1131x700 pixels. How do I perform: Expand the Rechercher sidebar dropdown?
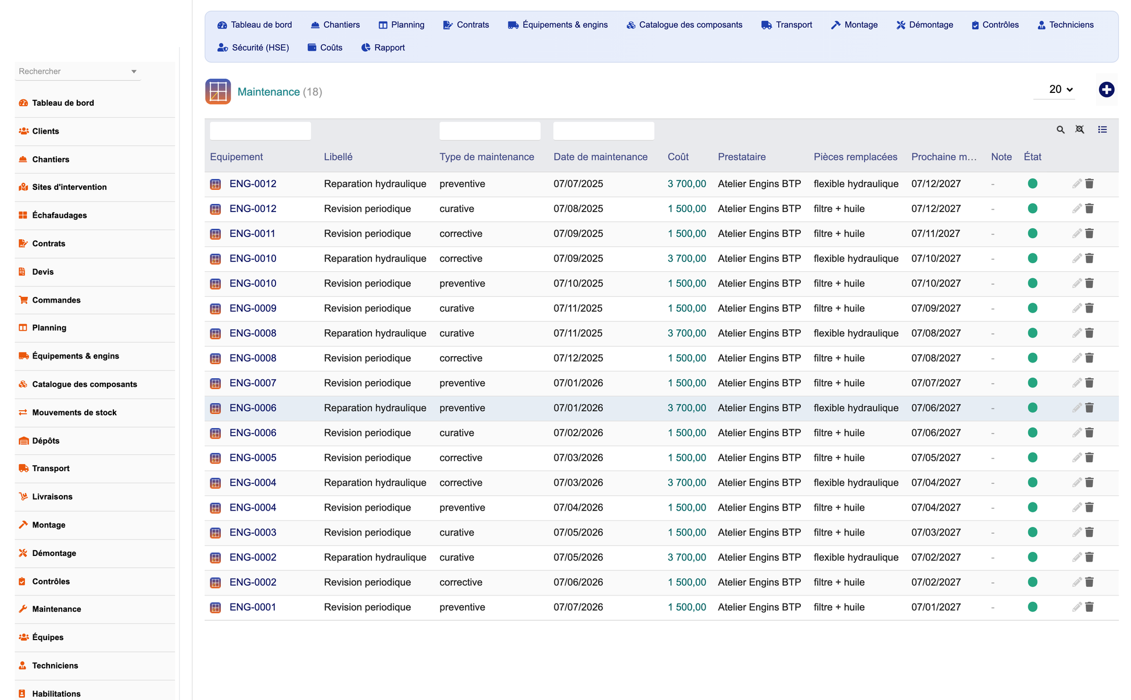coord(134,71)
